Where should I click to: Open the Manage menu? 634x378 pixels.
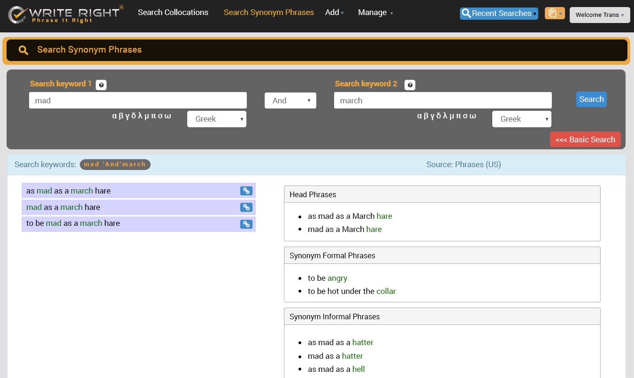pos(375,13)
